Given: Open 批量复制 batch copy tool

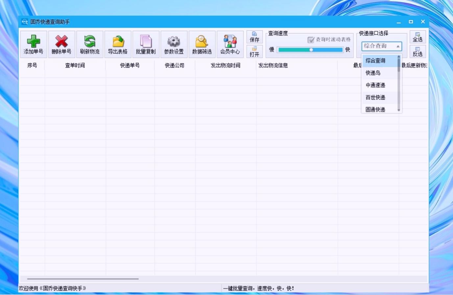Looking at the screenshot, I should click(x=146, y=42).
